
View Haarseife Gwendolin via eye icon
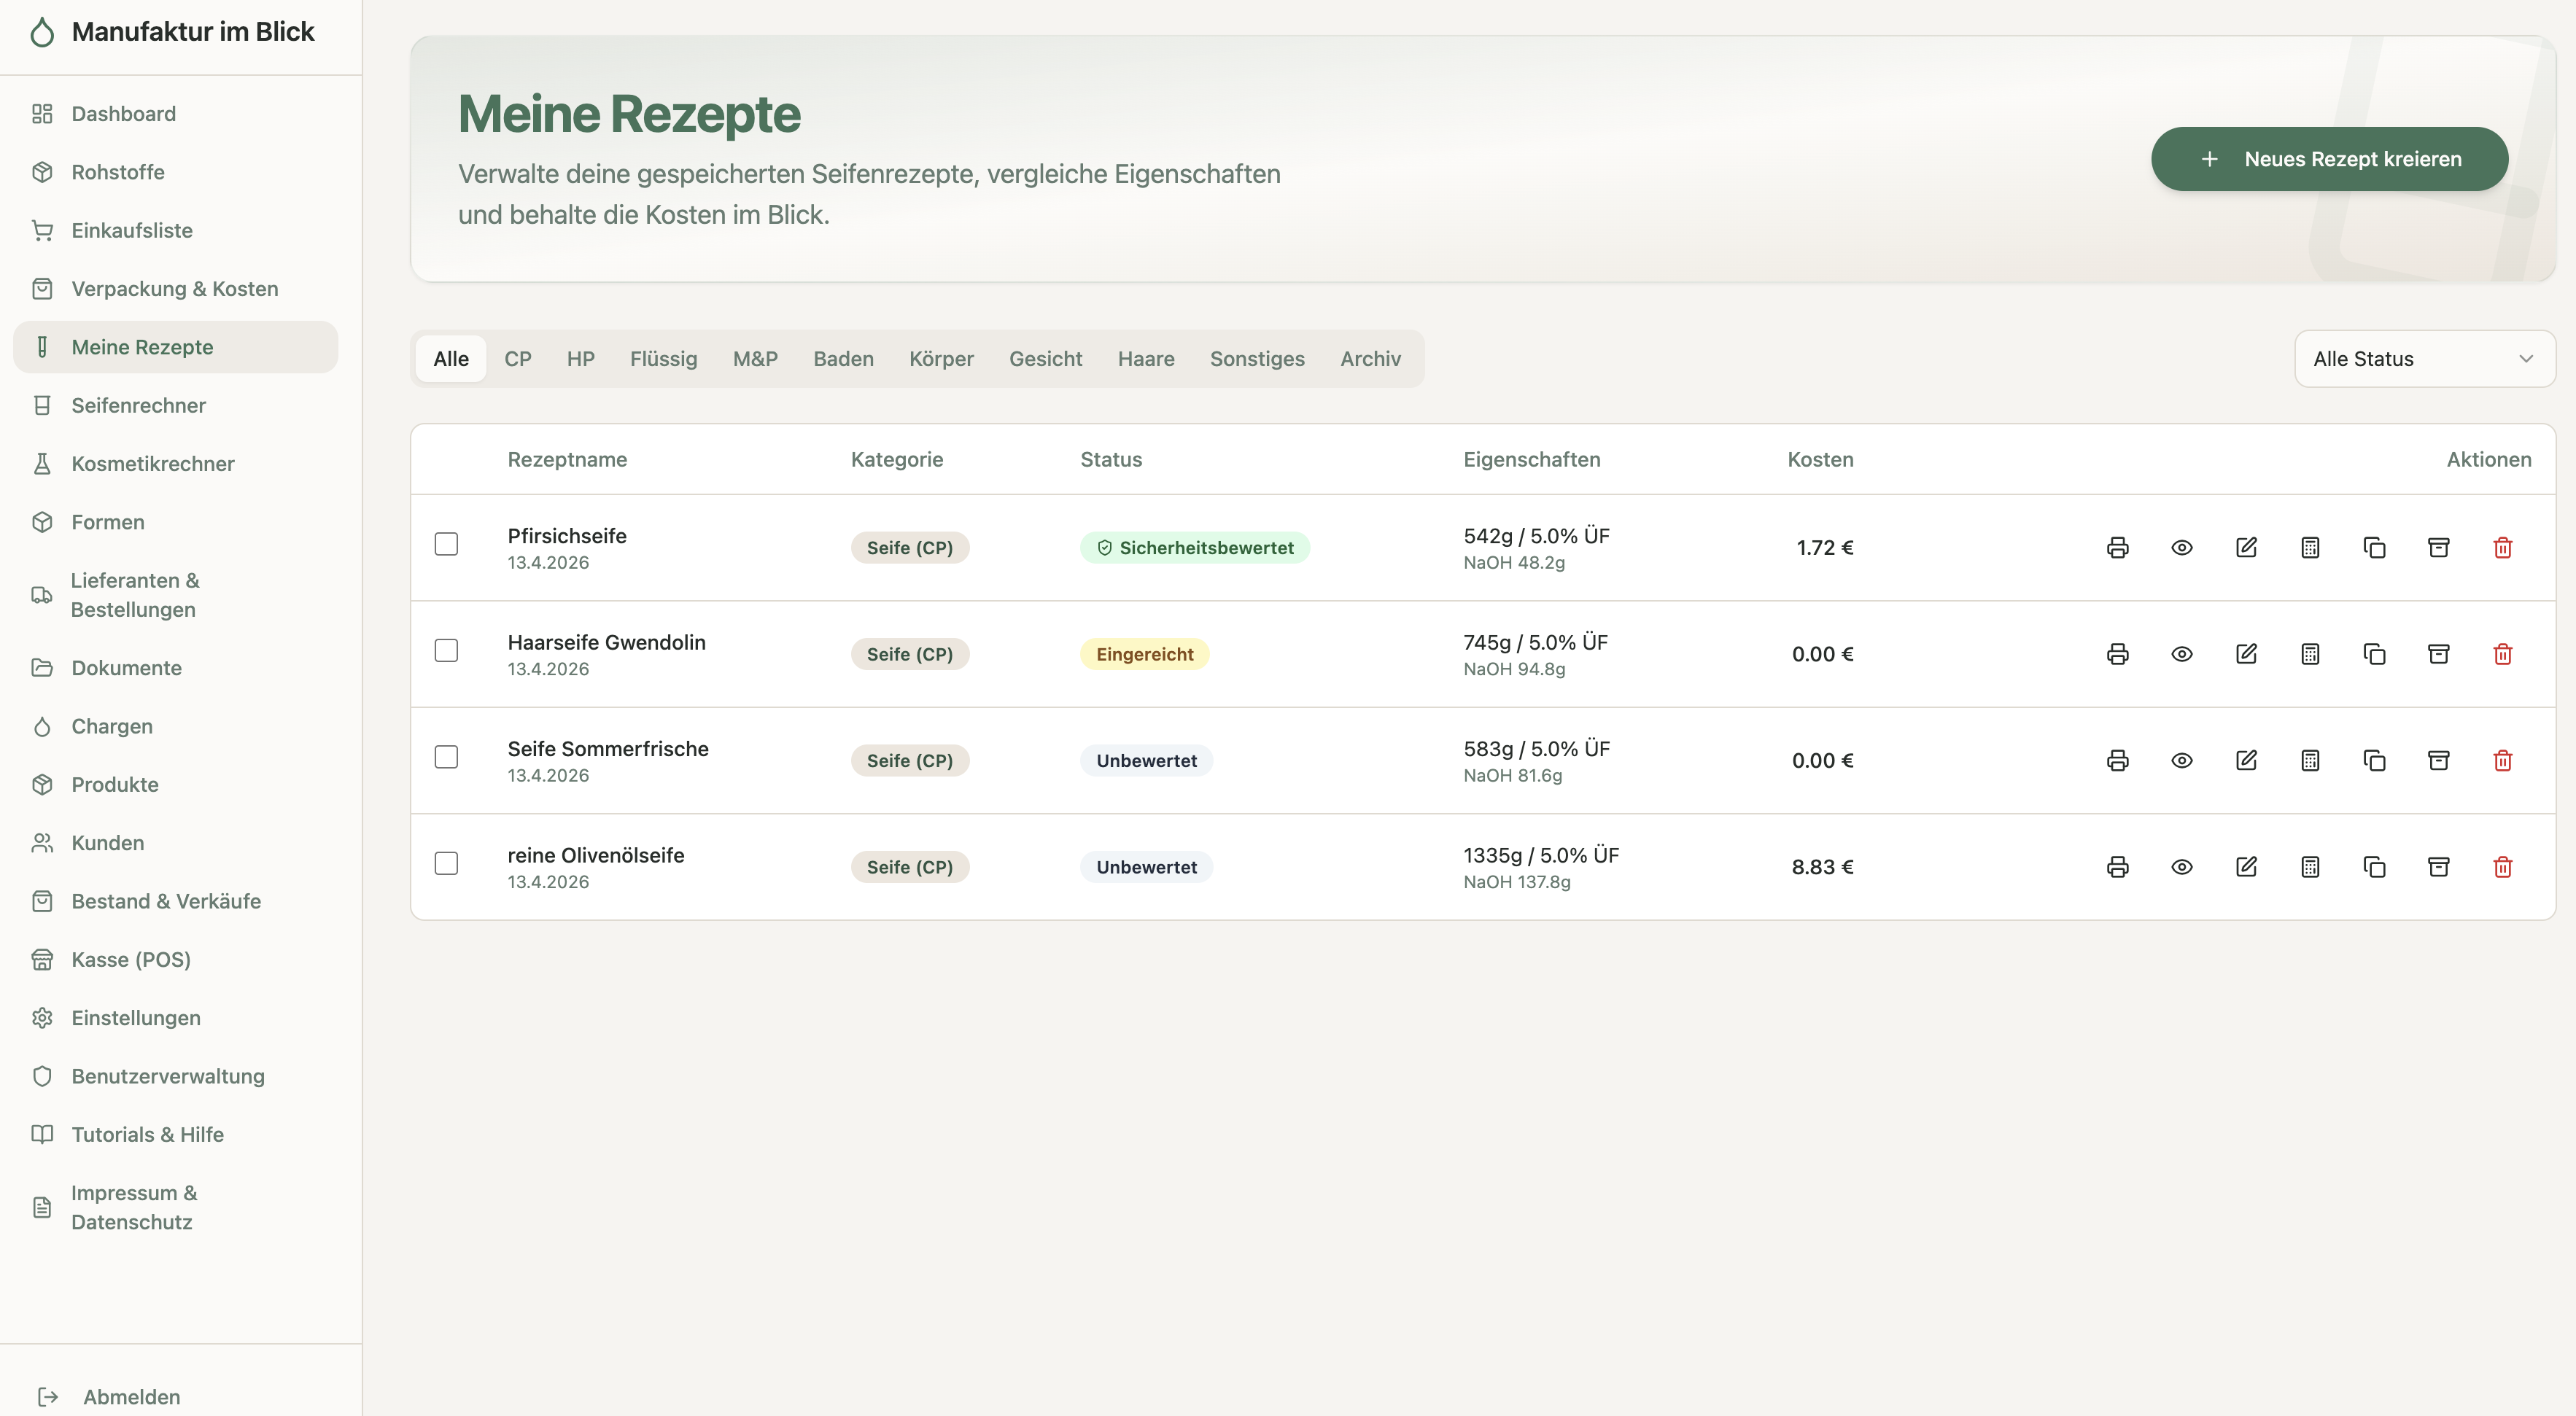[2182, 654]
